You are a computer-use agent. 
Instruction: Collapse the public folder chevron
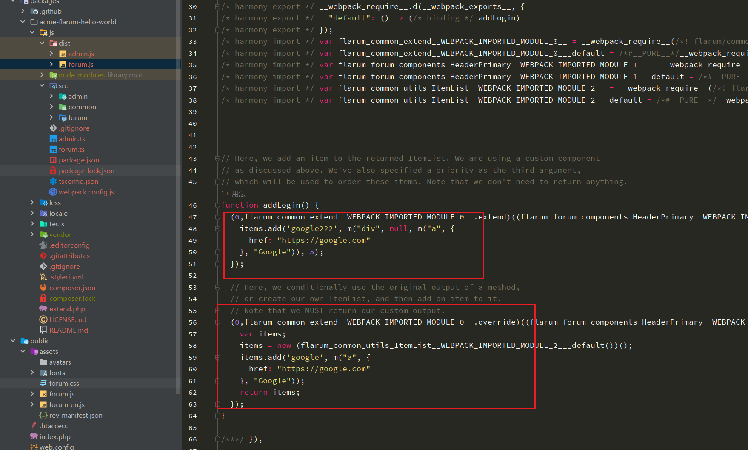click(x=13, y=341)
